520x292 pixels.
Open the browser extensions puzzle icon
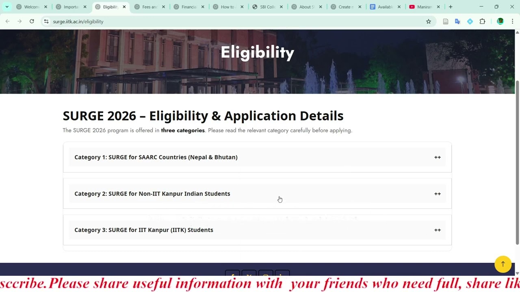483,21
